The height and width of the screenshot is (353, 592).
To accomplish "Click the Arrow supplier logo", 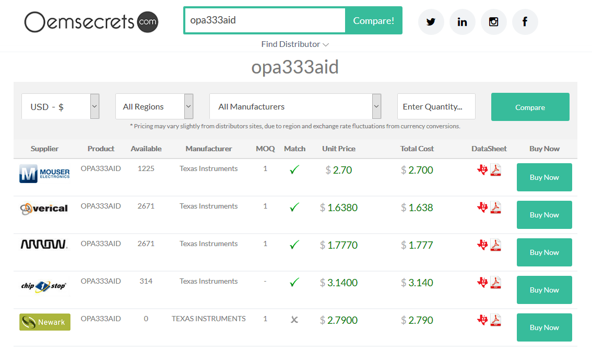I will click(44, 245).
